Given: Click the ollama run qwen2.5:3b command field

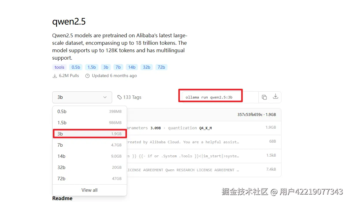Looking at the screenshot, I should [x=220, y=97].
